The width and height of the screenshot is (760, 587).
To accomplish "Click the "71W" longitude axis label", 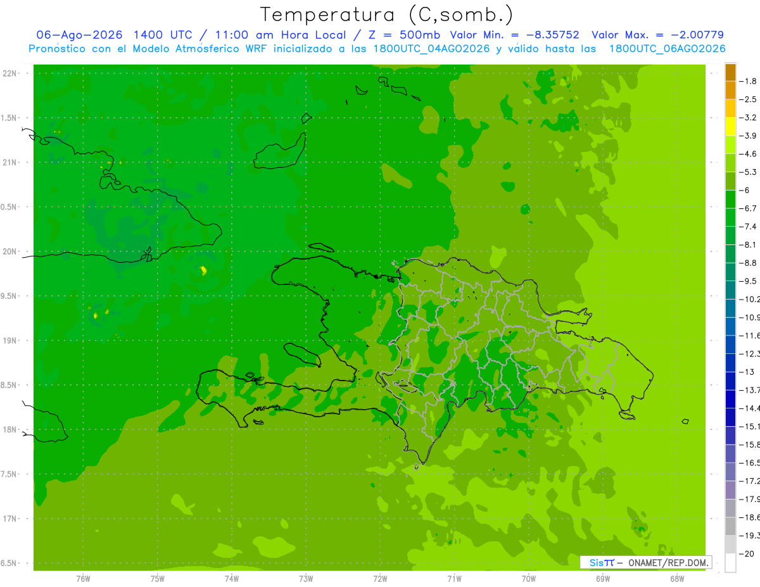I will tap(454, 579).
